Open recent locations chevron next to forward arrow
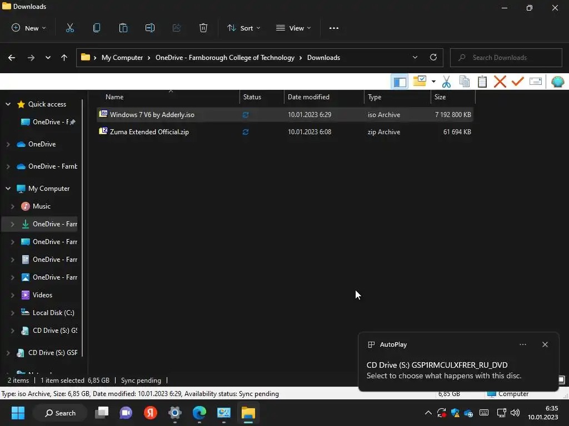 pyautogui.click(x=48, y=58)
